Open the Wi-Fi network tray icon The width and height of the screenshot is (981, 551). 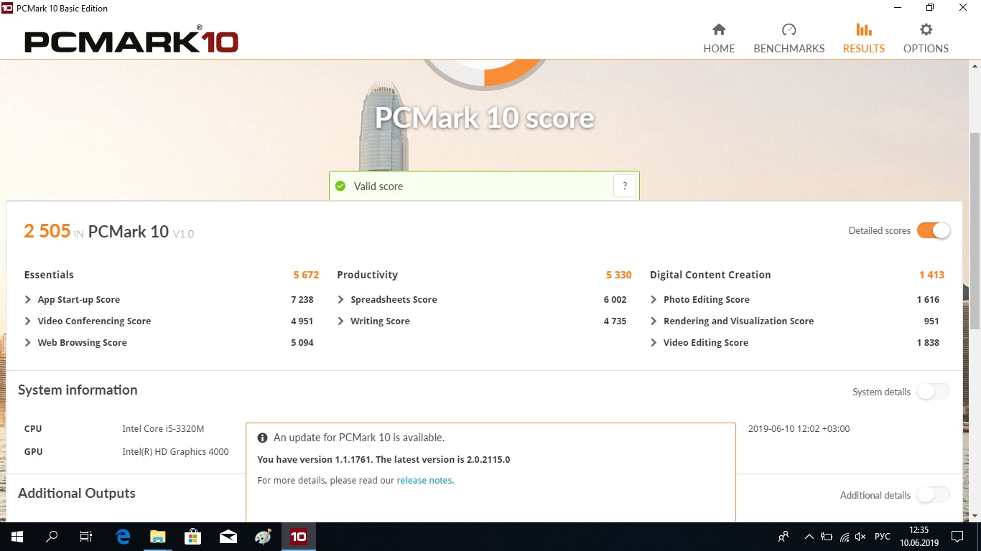(x=845, y=537)
